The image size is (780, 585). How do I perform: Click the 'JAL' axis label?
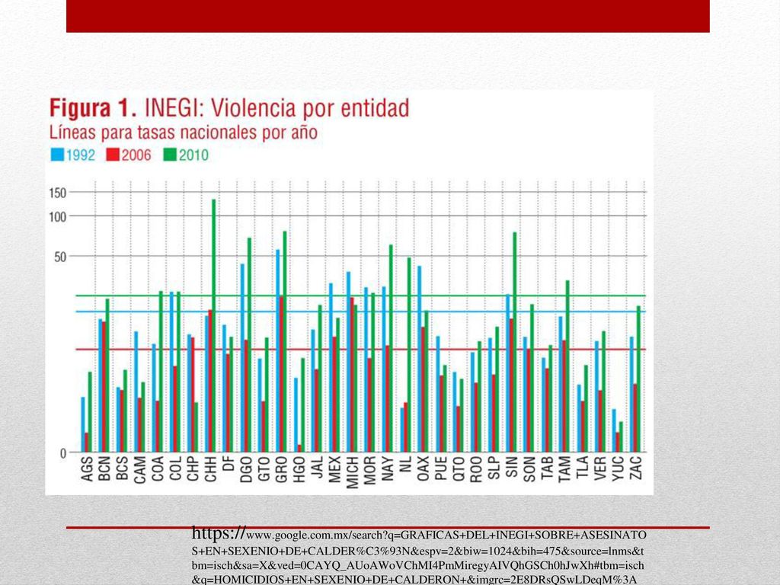coord(317,467)
